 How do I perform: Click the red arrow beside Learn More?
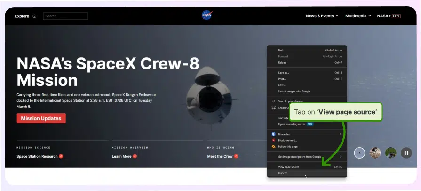[x=135, y=156]
